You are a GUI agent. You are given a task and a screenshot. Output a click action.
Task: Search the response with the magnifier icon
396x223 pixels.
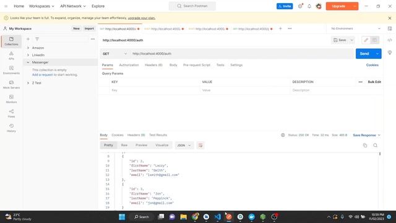376,145
